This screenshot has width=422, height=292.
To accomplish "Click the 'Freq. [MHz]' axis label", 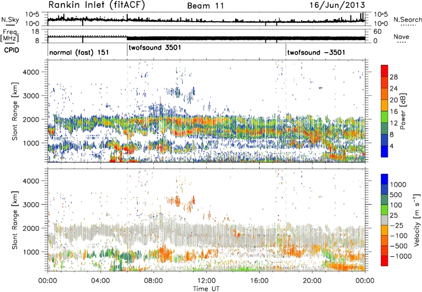I will (9, 36).
